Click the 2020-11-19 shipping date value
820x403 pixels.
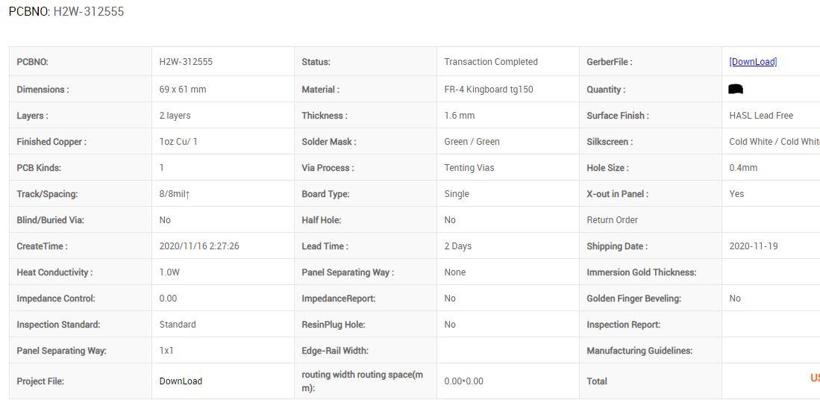[x=753, y=246]
